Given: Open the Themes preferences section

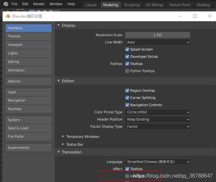Looking at the screenshot, I should [x=29, y=36].
